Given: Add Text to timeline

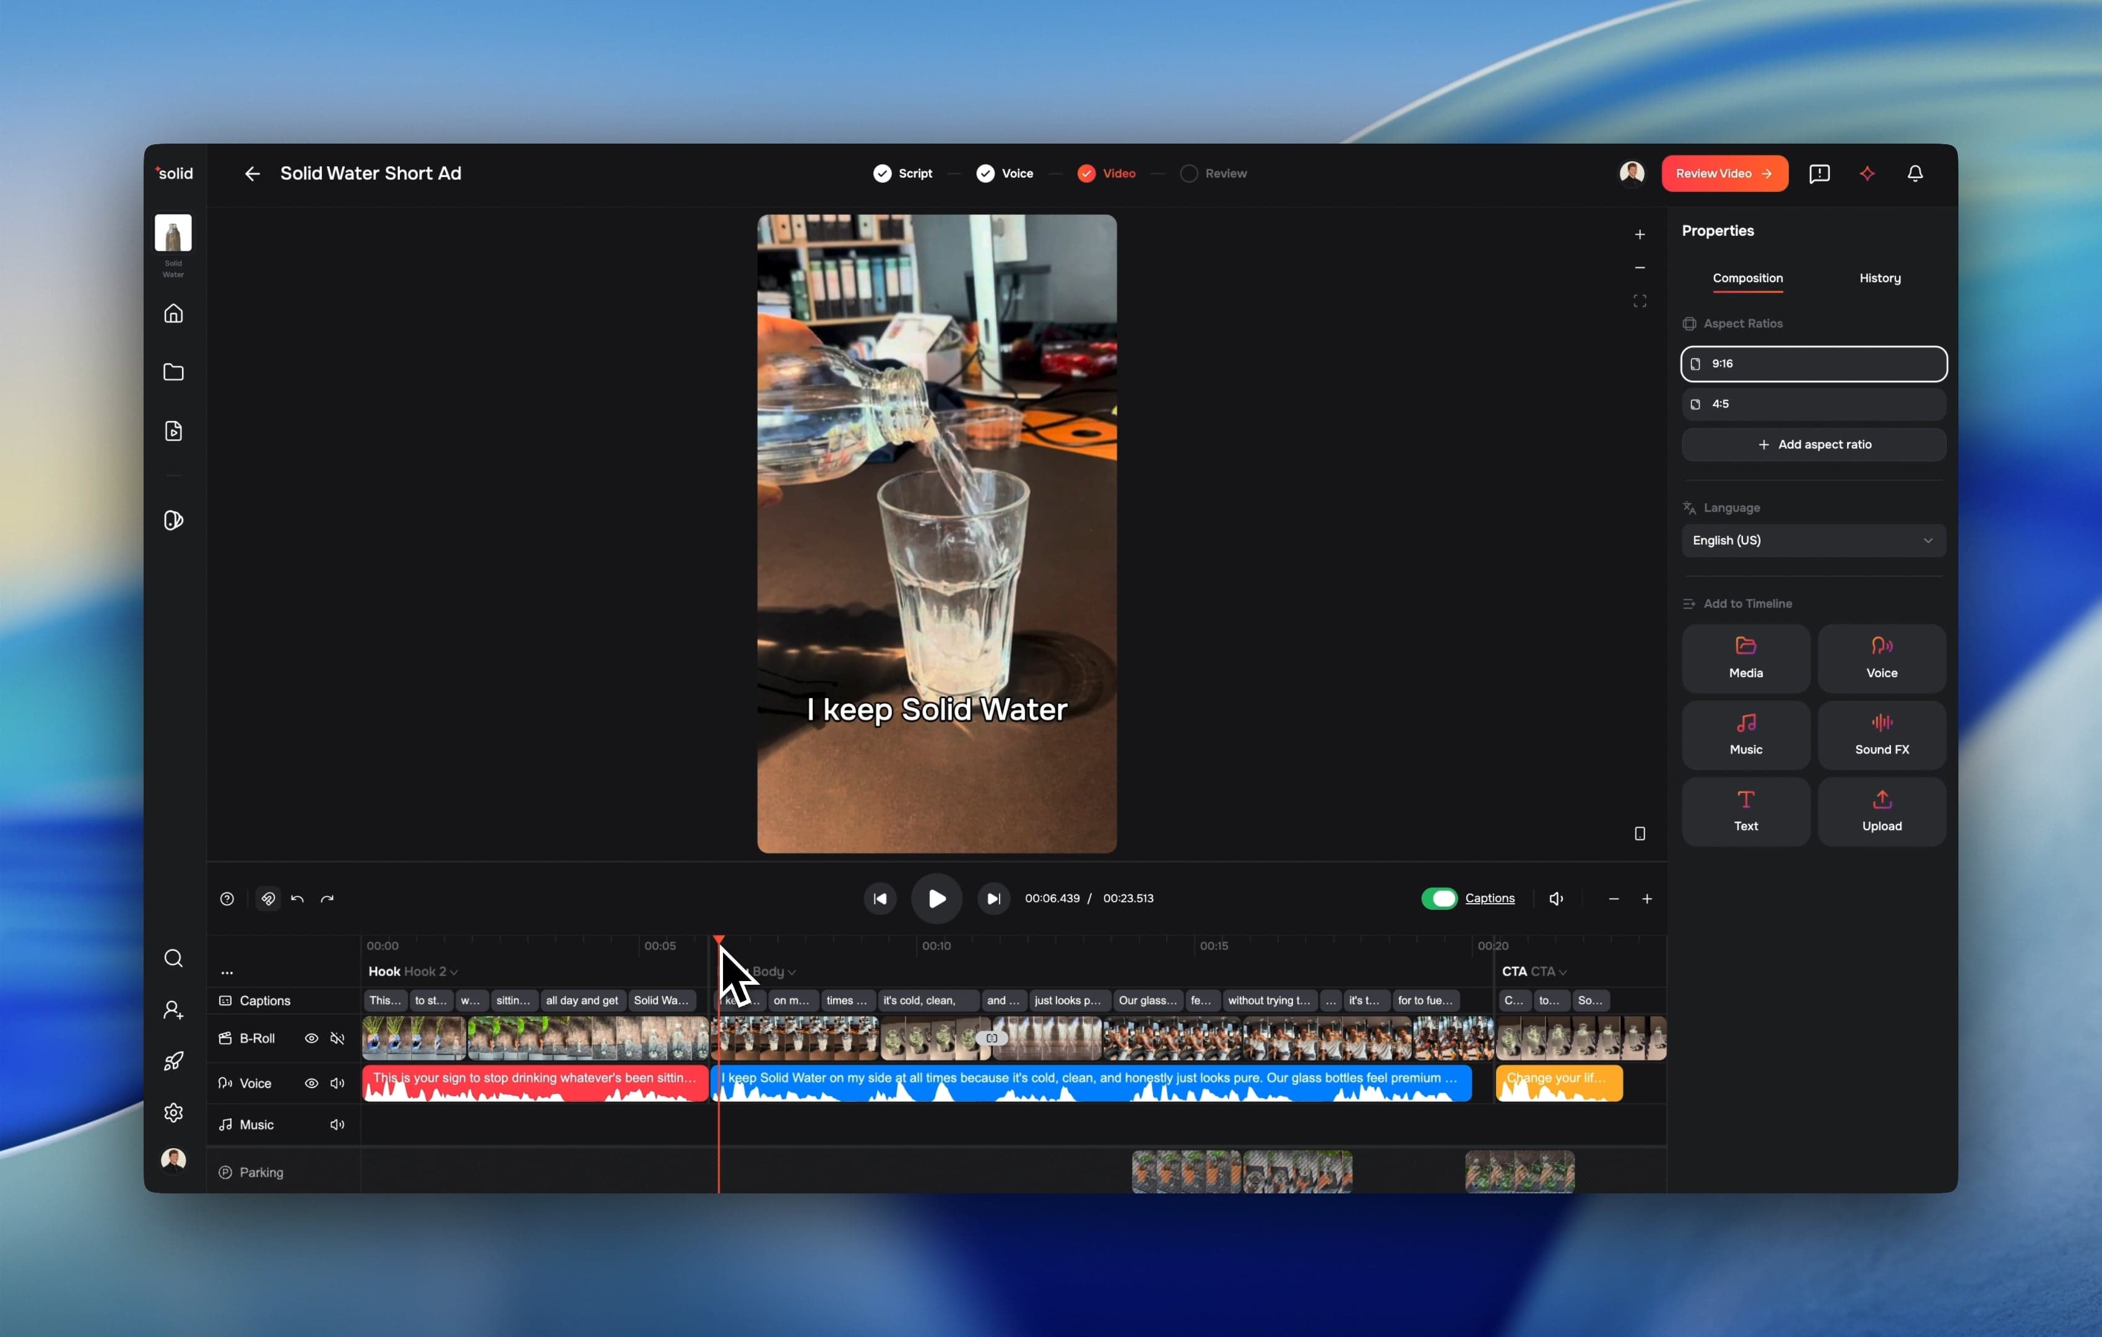Looking at the screenshot, I should point(1745,813).
